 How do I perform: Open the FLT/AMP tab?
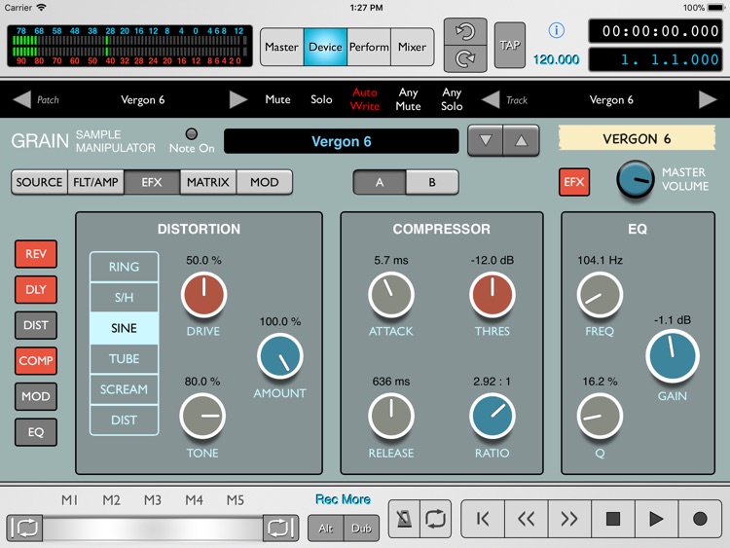coord(95,182)
